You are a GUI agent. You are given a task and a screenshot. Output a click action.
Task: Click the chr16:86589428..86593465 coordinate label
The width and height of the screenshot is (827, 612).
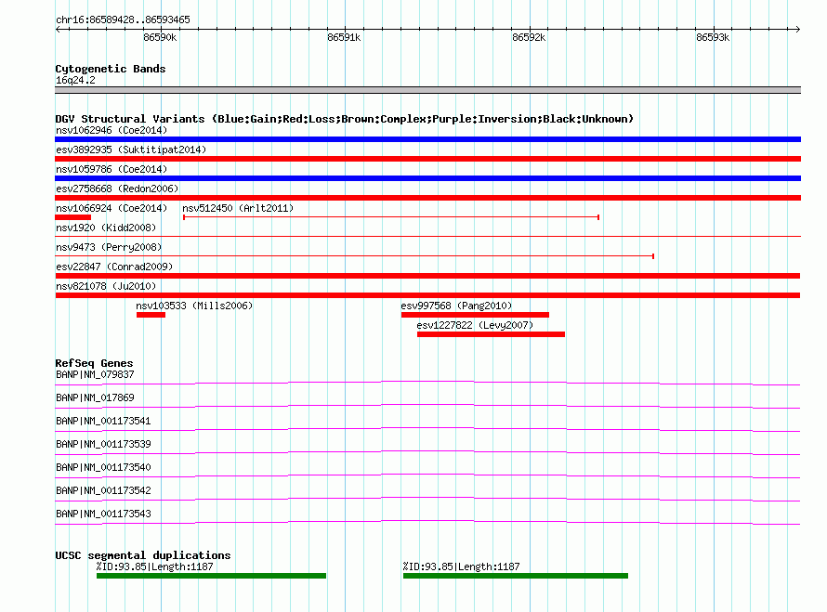pyautogui.click(x=123, y=20)
